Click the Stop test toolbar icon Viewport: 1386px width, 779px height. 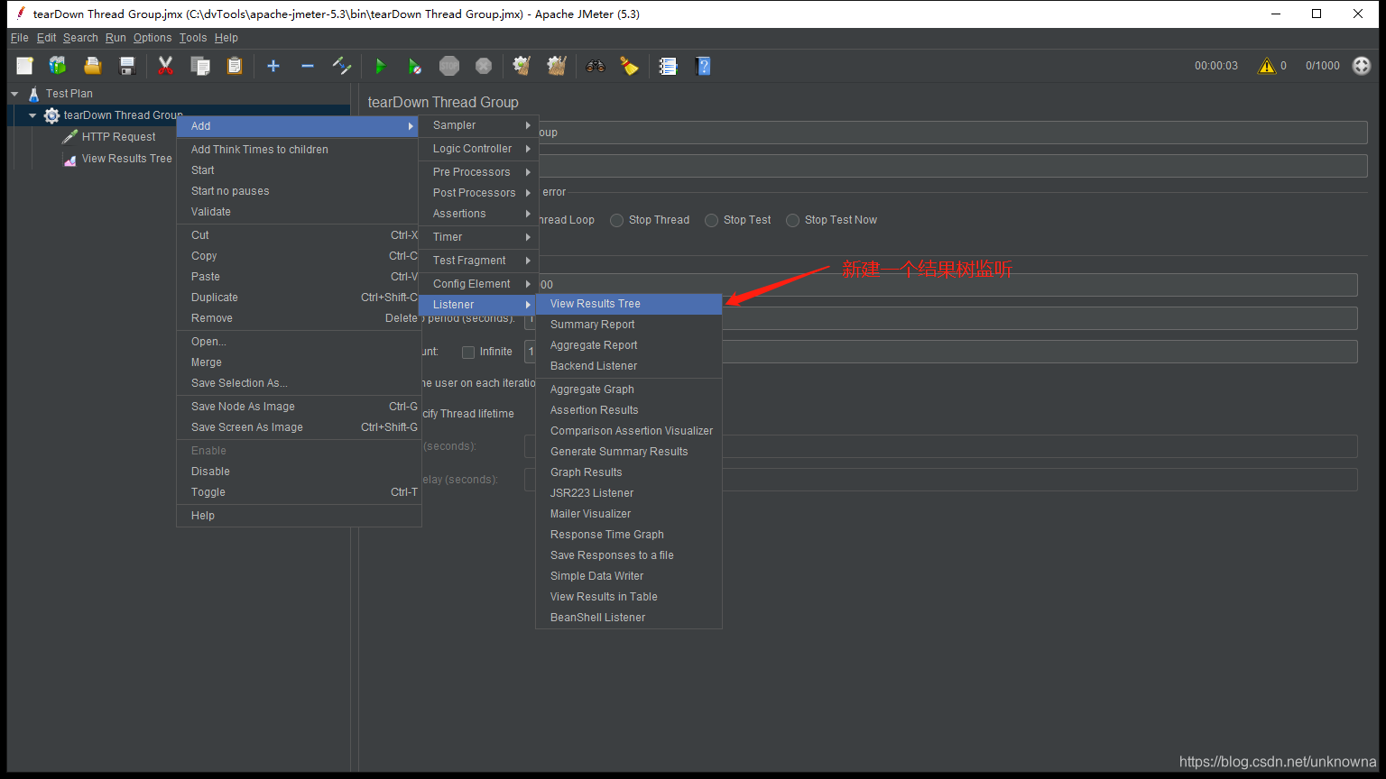(449, 66)
